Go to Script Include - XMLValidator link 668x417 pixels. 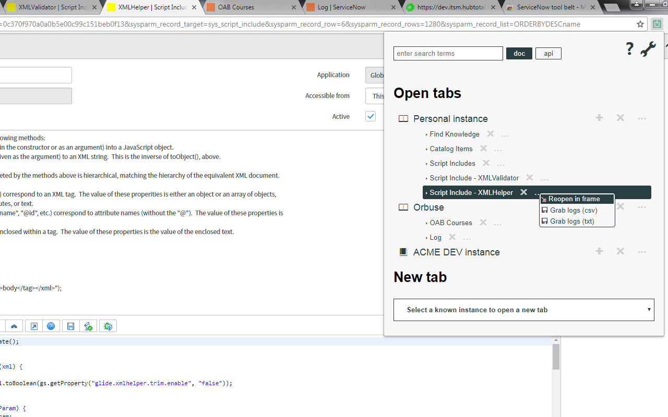pyautogui.click(x=474, y=178)
